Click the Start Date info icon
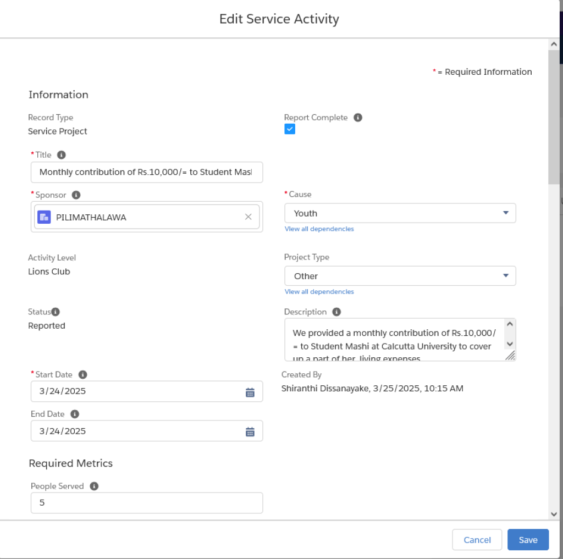This screenshot has width=563, height=559. tap(82, 374)
